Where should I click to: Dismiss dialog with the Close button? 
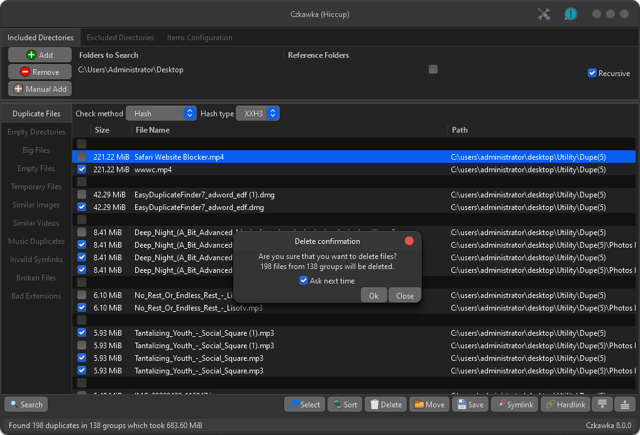[x=404, y=295]
